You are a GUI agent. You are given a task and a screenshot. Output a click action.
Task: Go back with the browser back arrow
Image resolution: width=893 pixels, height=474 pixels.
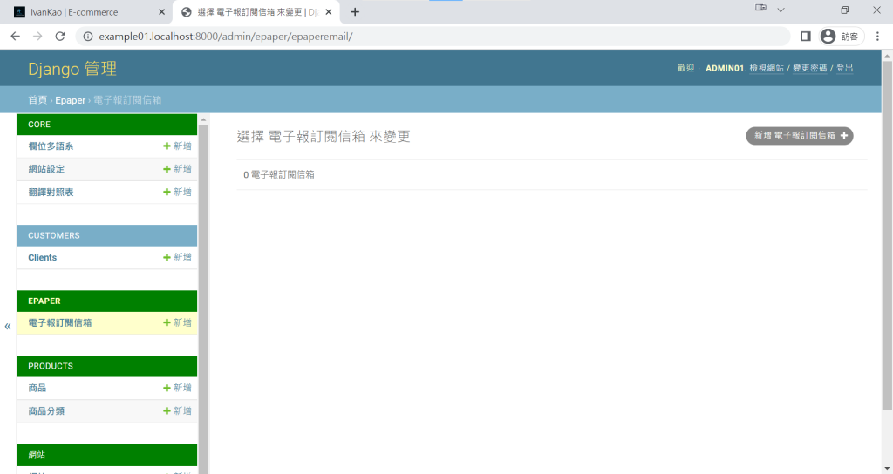point(16,37)
